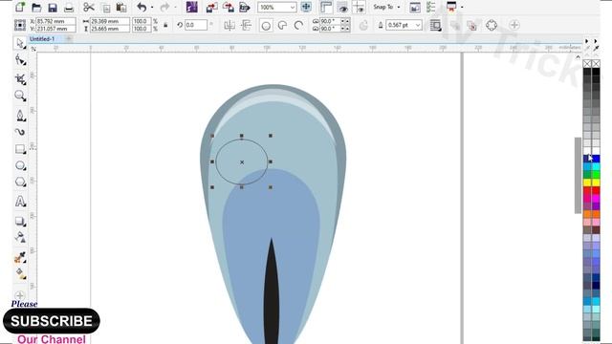
Task: Select the Ellipse tool
Action: (x=20, y=165)
